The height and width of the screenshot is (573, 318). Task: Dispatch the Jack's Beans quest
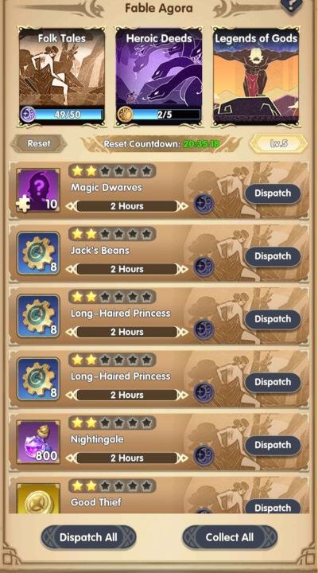tap(273, 256)
